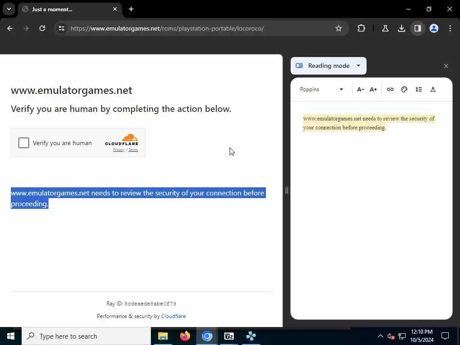
Task: Click the Type here to search box
Action: (x=86, y=336)
